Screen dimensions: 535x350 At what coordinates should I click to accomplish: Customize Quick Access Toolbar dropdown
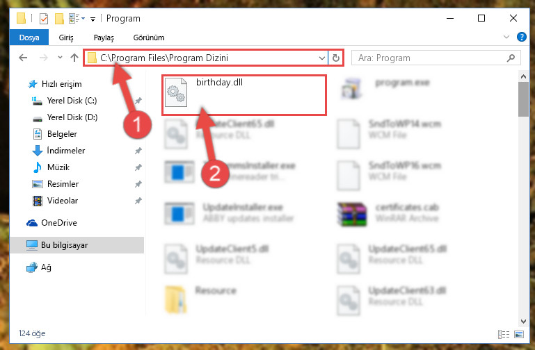pos(93,19)
